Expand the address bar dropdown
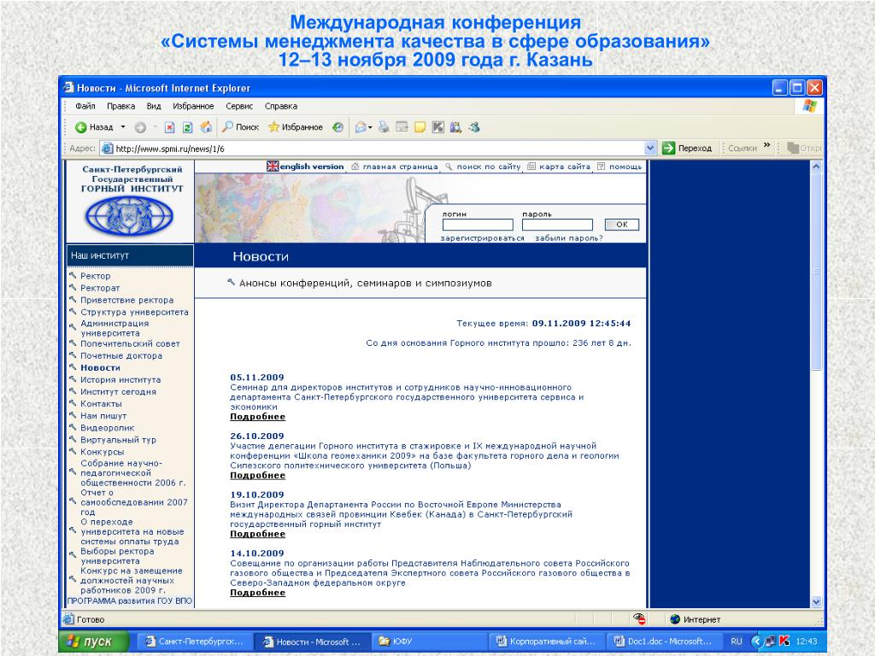Image resolution: width=875 pixels, height=656 pixels. (650, 149)
